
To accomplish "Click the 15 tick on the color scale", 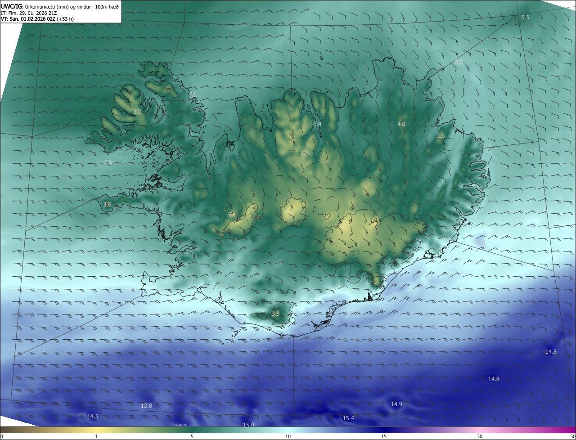I will click(384, 437).
